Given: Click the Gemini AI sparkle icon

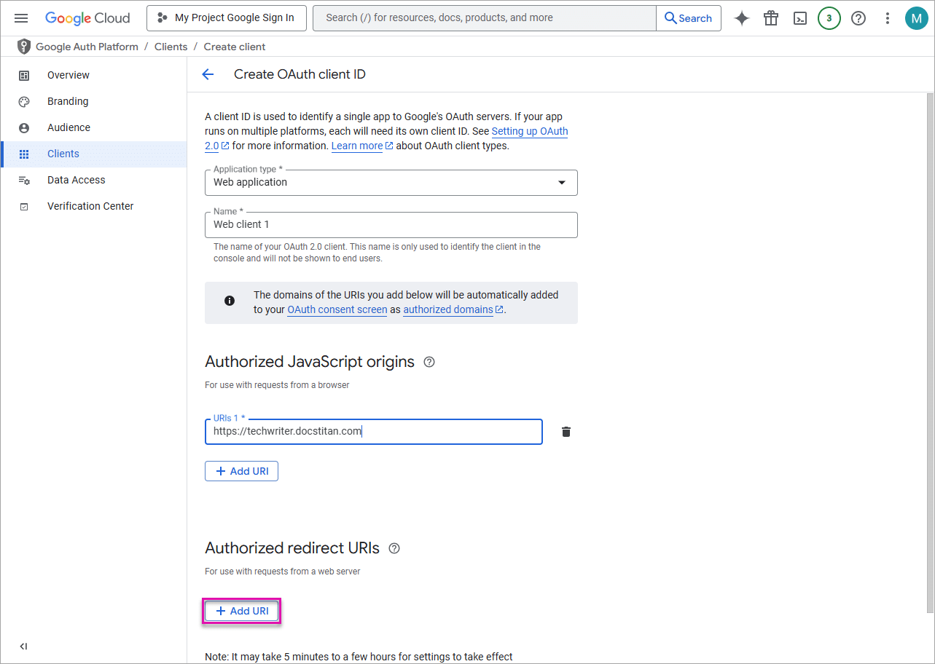Looking at the screenshot, I should coord(741,18).
